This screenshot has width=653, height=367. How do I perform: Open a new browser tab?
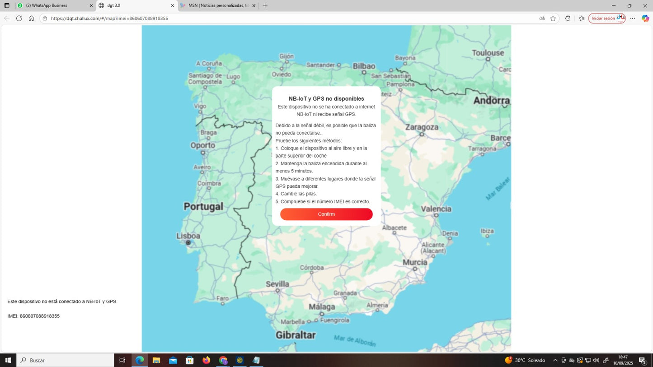[265, 5]
